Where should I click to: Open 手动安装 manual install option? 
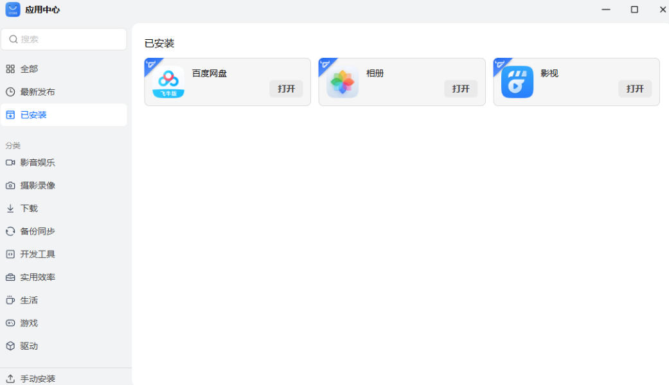coord(37,379)
